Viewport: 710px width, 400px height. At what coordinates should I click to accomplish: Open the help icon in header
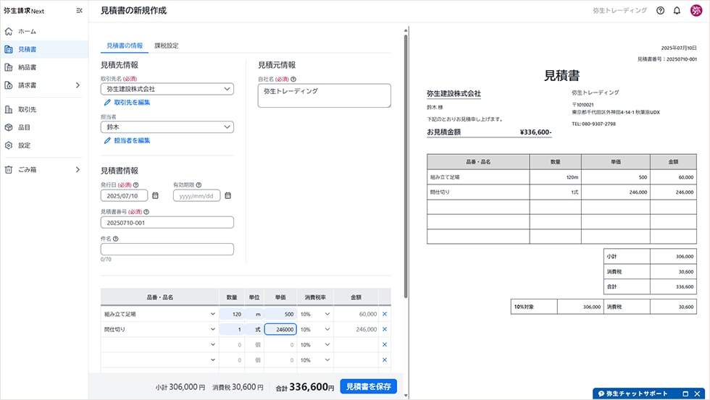(660, 11)
